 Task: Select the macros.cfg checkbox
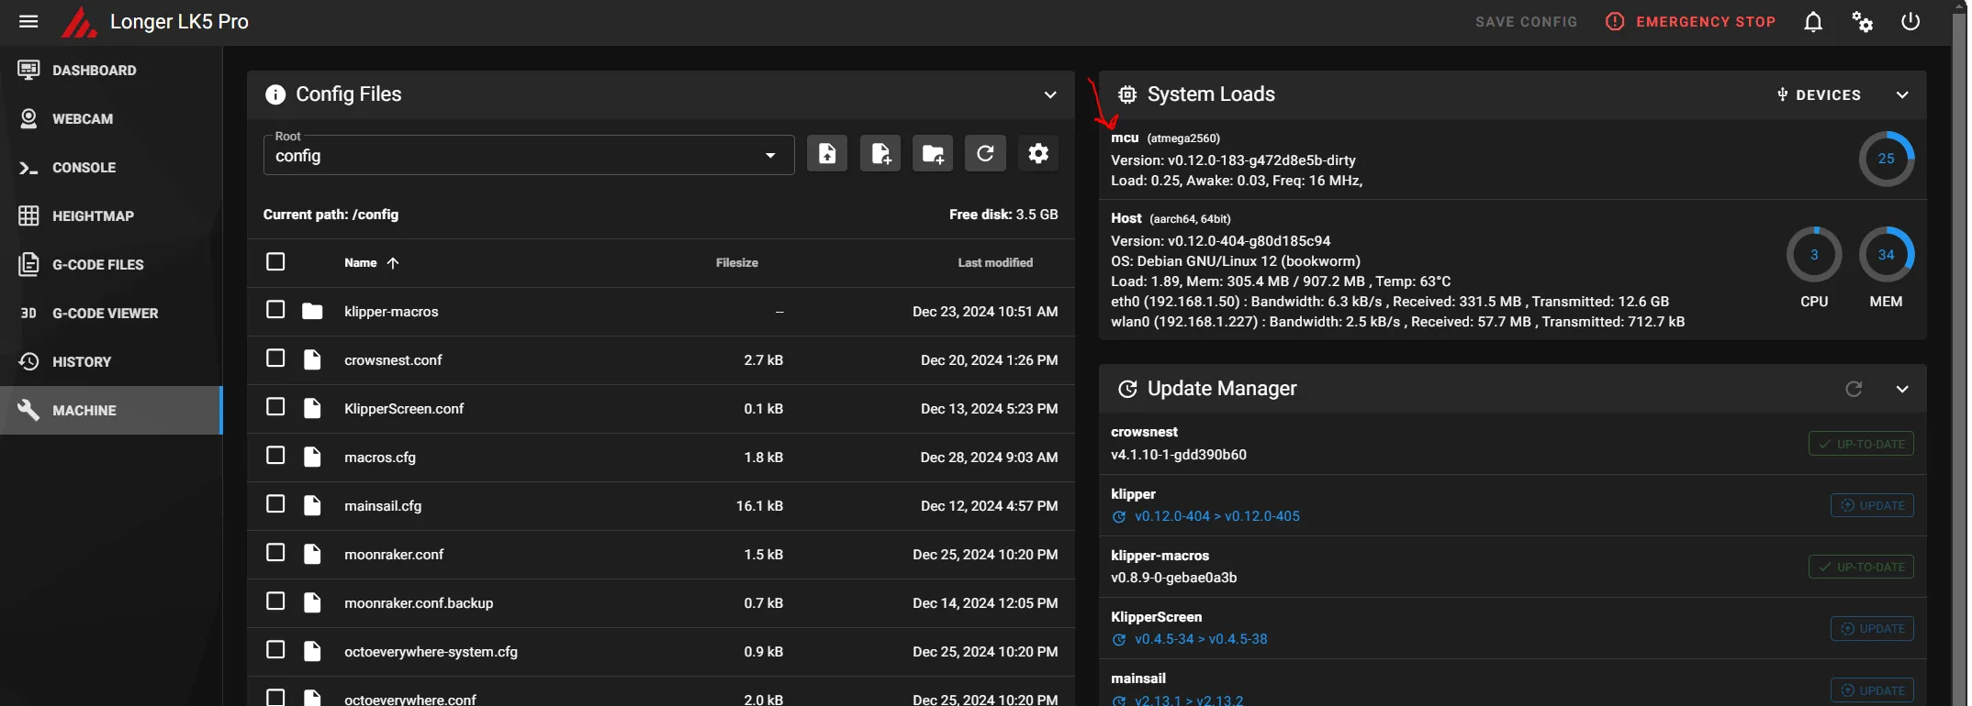[275, 456]
